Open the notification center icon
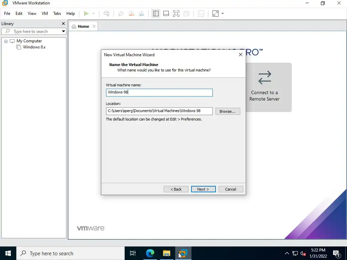Image resolution: width=347 pixels, height=260 pixels. pos(336,253)
